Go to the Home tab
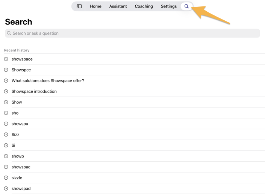This screenshot has height=194, width=265. [95, 6]
